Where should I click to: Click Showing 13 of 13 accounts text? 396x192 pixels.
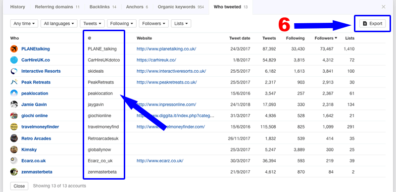click(x=59, y=186)
